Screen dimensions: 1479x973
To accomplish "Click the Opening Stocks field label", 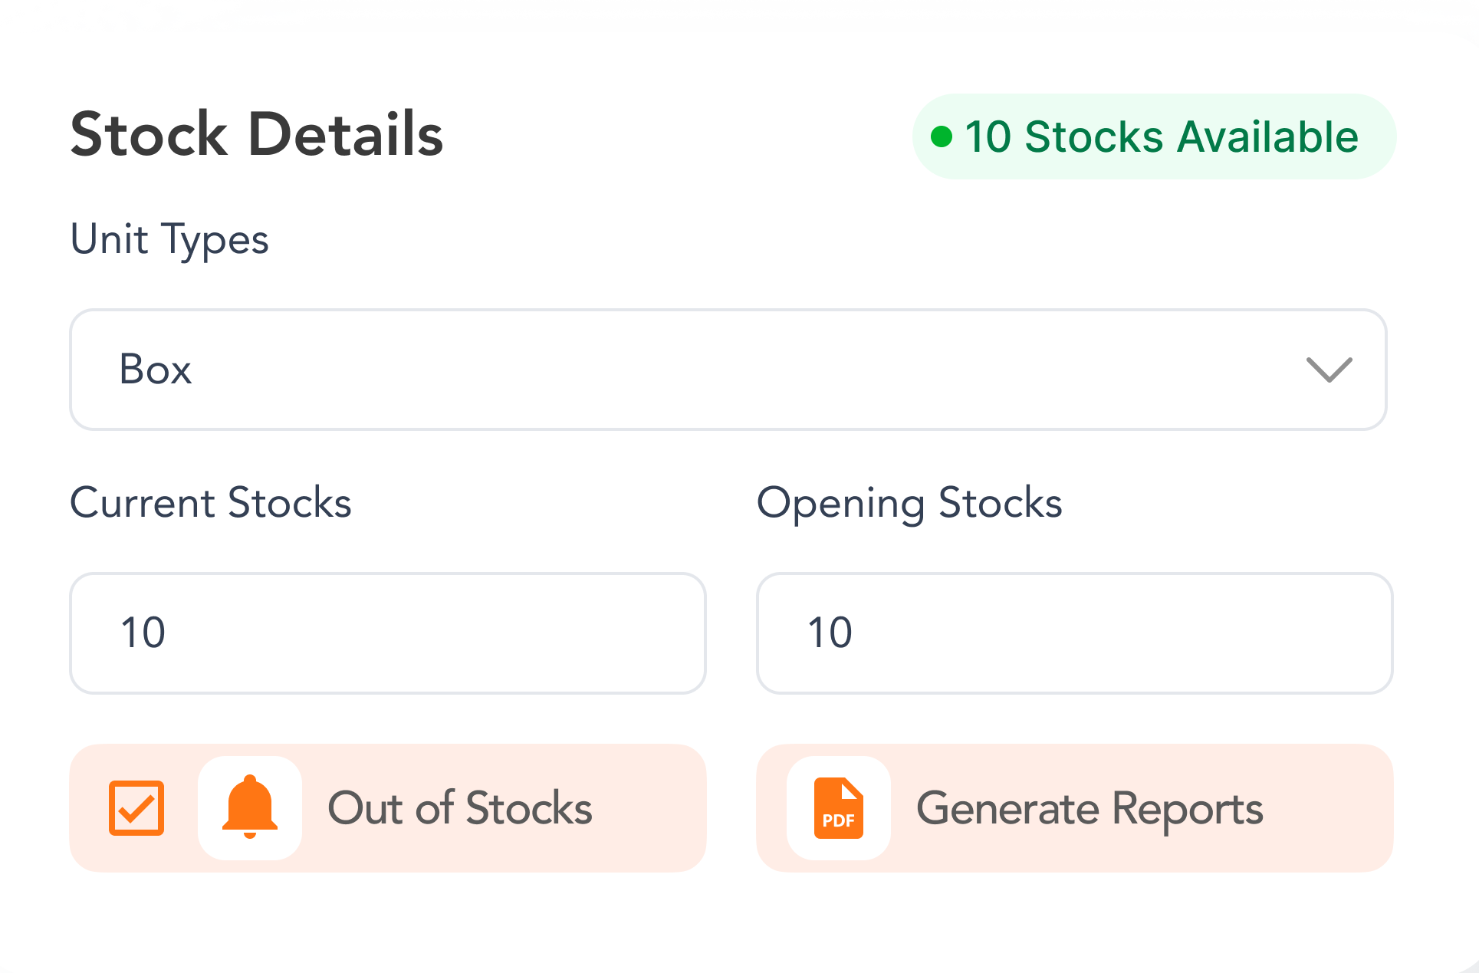I will point(909,503).
